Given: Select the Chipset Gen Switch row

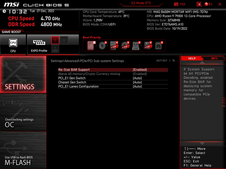Looking at the screenshot, I should [113, 82].
